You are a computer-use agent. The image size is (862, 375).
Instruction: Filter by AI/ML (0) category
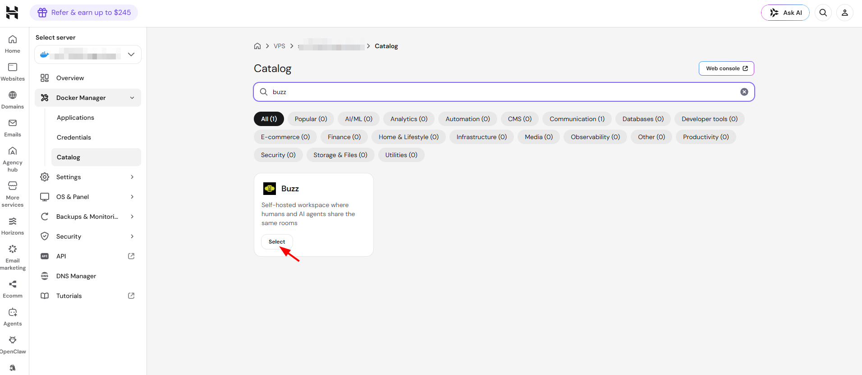(359, 119)
